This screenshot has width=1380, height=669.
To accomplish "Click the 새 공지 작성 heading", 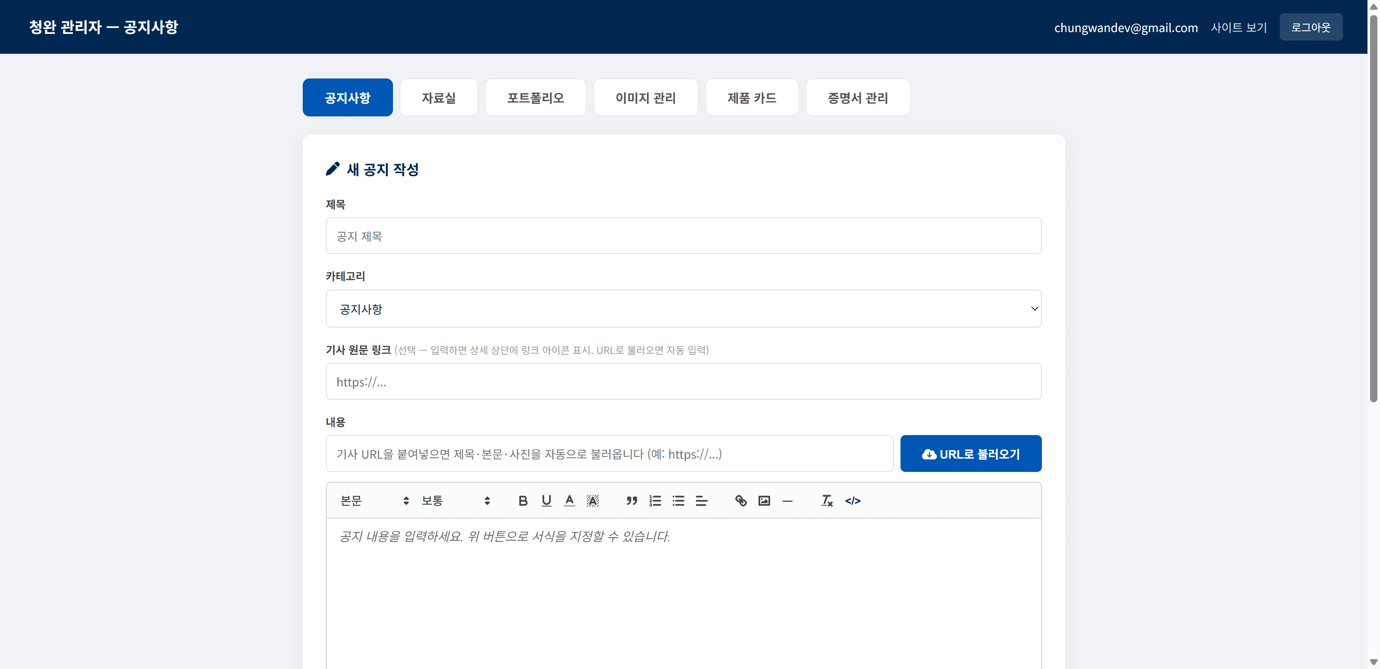I will (383, 169).
